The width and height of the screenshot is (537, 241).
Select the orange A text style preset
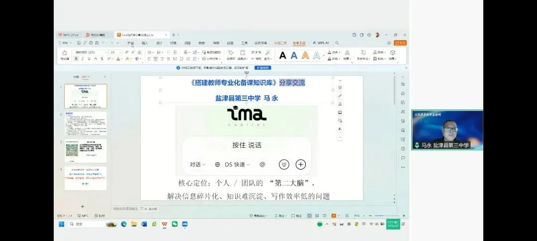[x=305, y=56]
